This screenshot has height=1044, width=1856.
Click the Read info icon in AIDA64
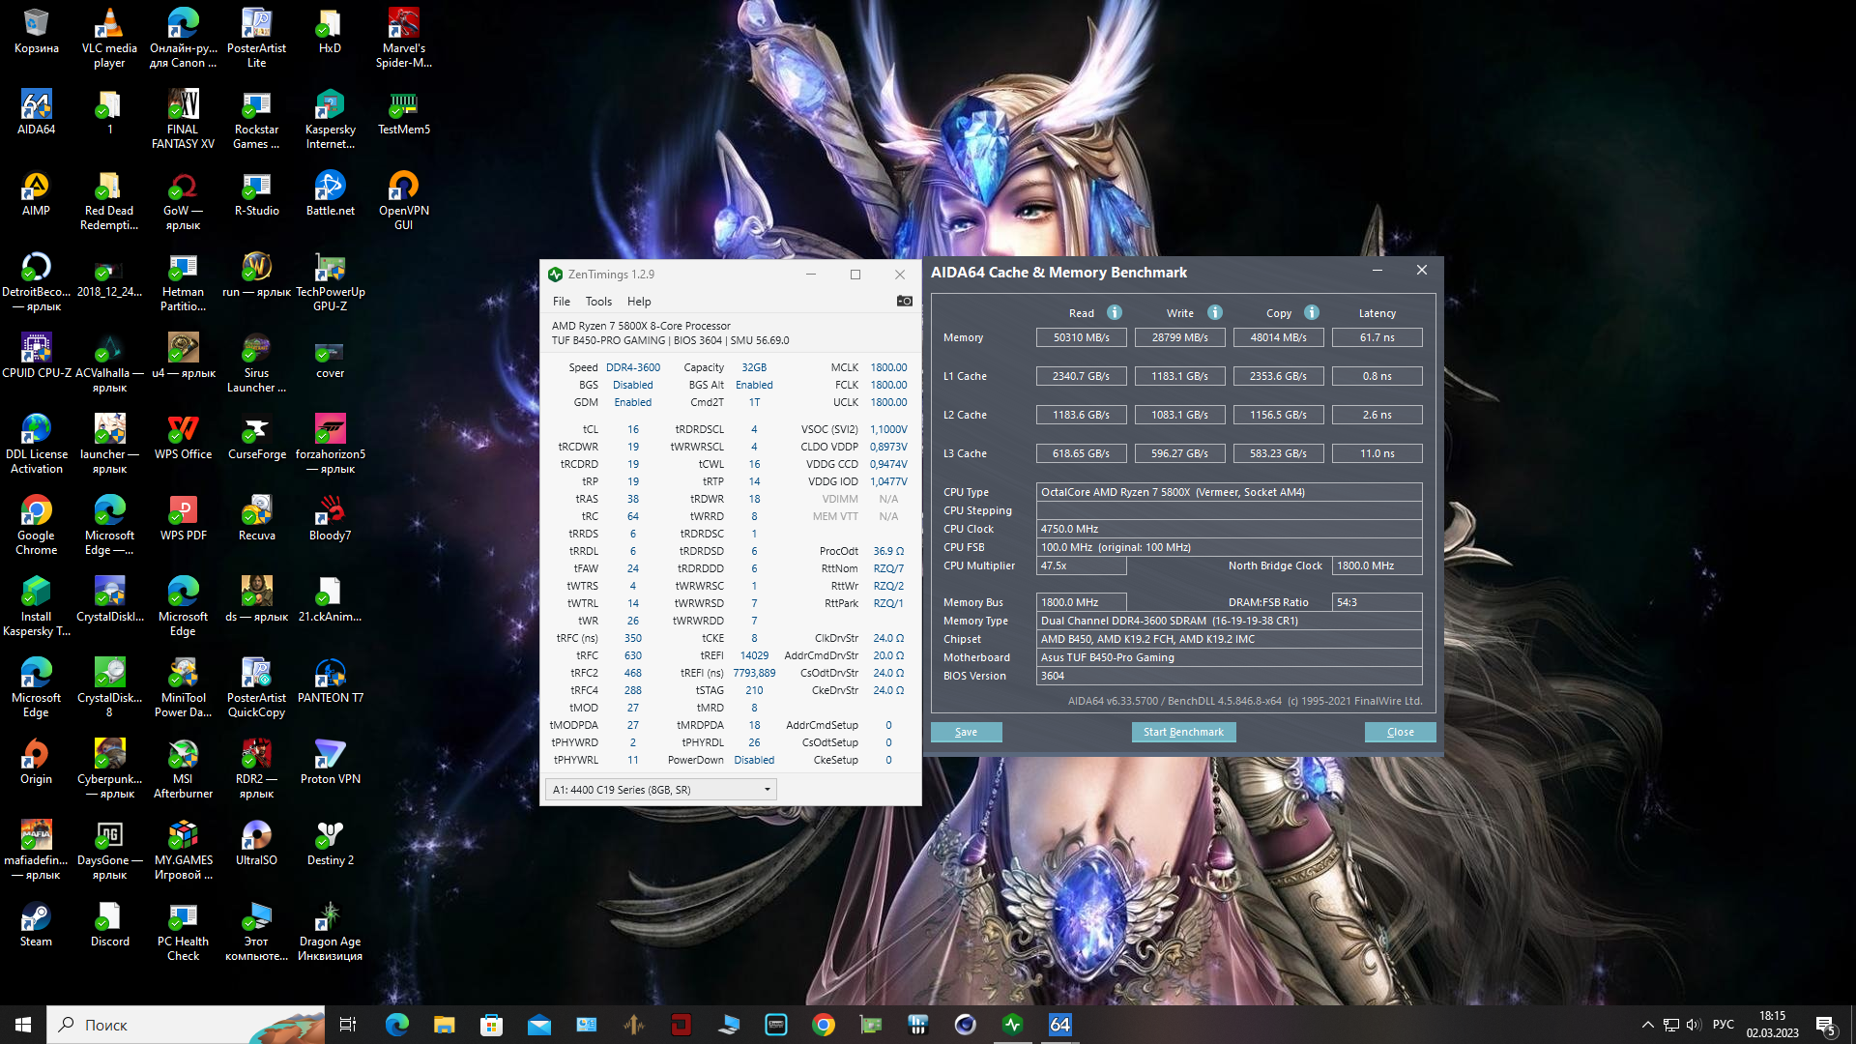pyautogui.click(x=1114, y=312)
